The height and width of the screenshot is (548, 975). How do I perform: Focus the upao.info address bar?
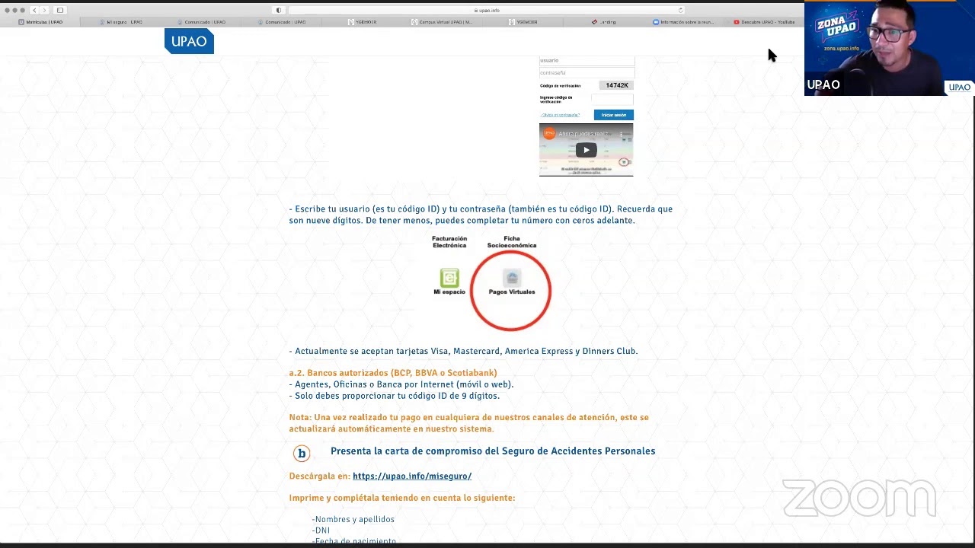coord(486,10)
